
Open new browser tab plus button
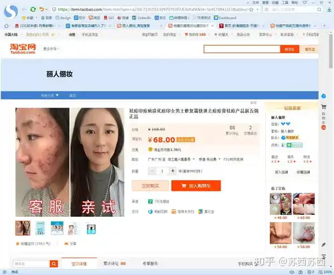coord(324,26)
